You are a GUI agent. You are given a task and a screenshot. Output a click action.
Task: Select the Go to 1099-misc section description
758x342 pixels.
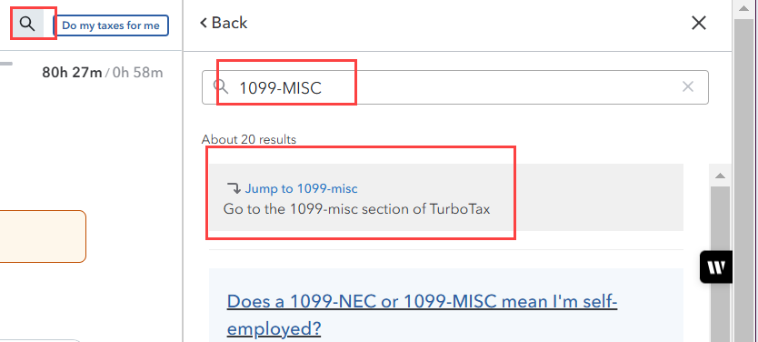pyautogui.click(x=357, y=209)
